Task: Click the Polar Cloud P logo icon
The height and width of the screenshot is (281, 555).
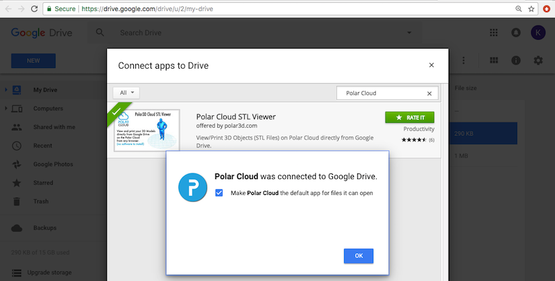Action: click(193, 187)
